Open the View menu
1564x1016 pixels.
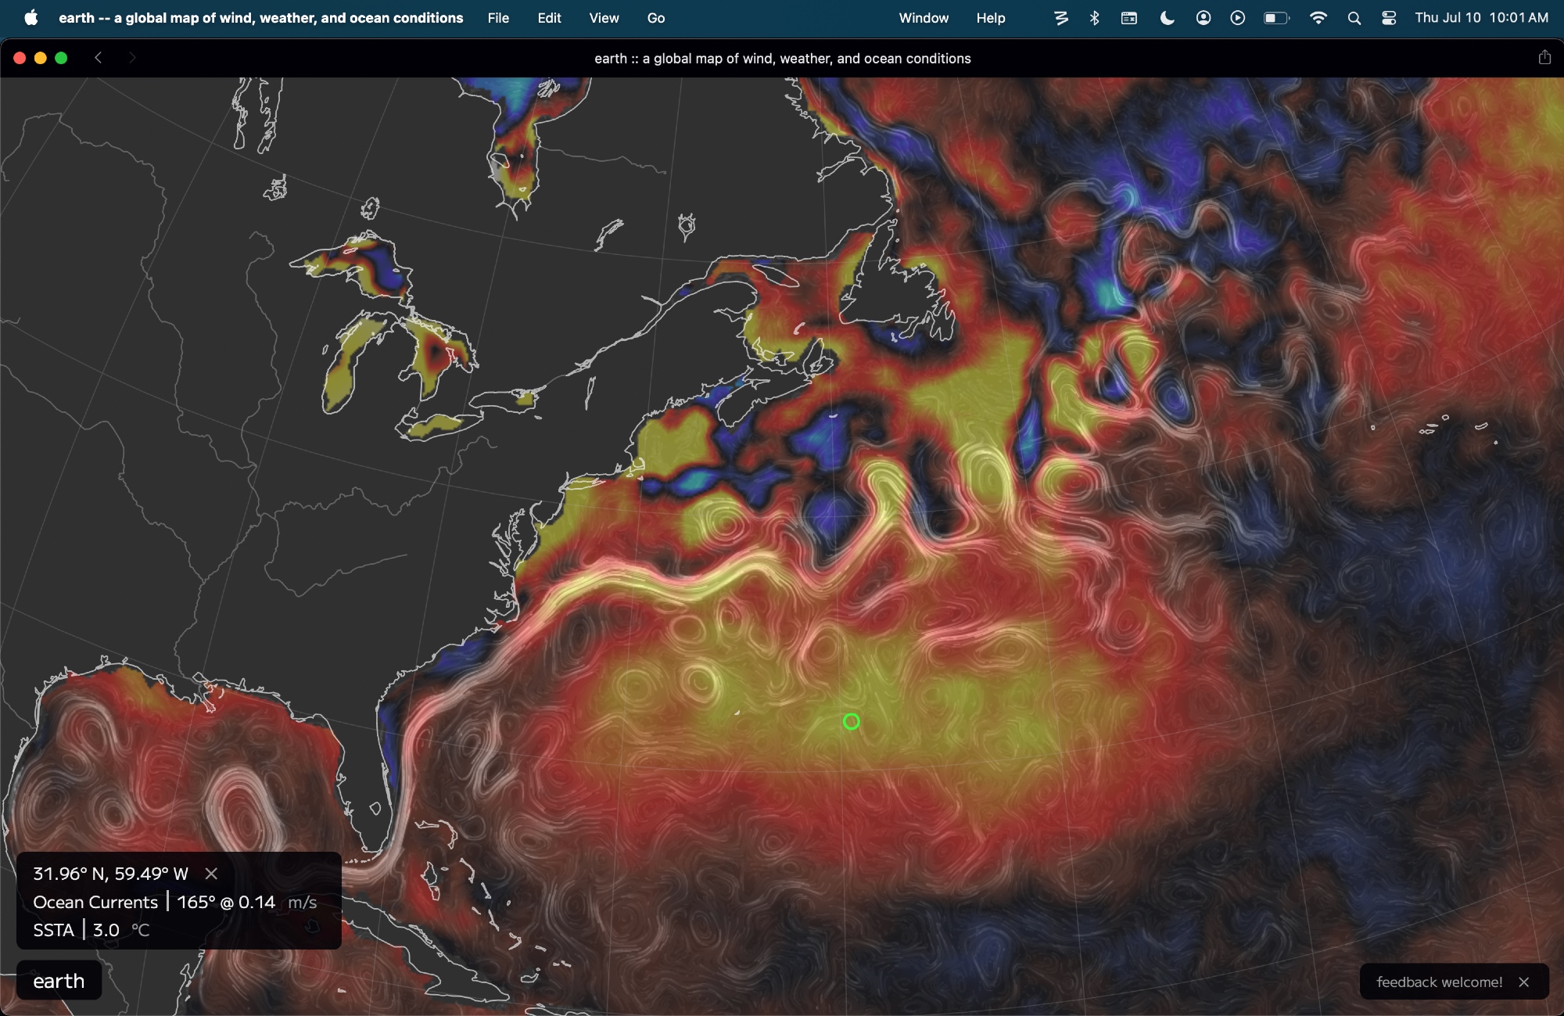tap(604, 18)
